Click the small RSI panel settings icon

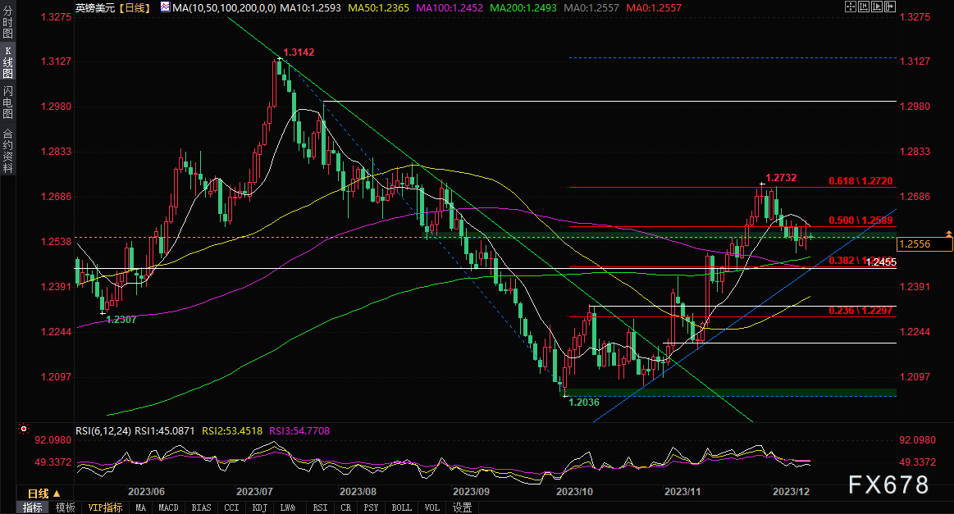[x=23, y=429]
